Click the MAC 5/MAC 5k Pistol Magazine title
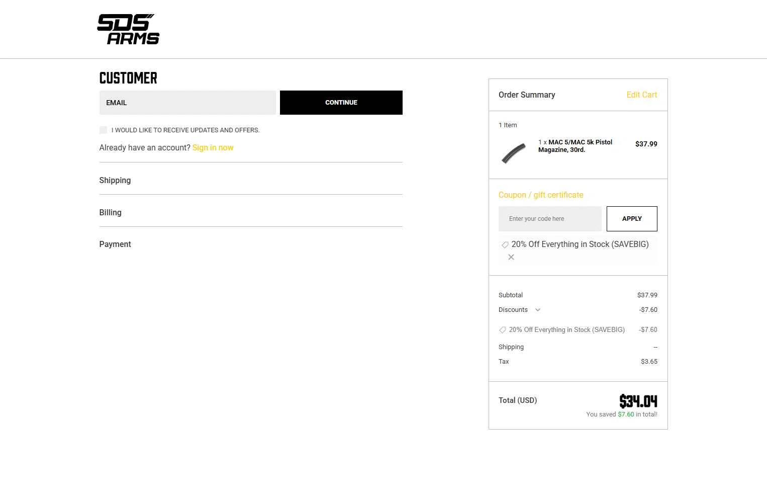Image resolution: width=767 pixels, height=500 pixels. 576,146
